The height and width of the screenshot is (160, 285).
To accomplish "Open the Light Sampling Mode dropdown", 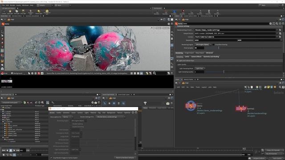I will click(x=200, y=68).
